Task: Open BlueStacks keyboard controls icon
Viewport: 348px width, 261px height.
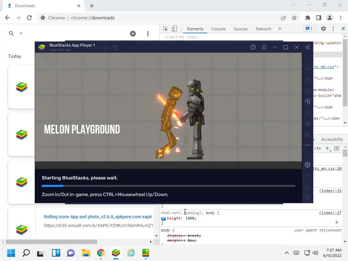Action: (307, 91)
